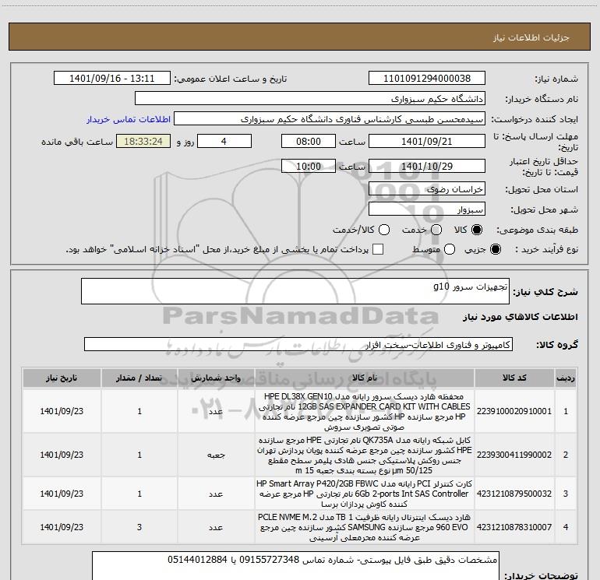Image resolution: width=600 pixels, height=580 pixels.
Task: Click the announcement date field 1401/09/16 - 13:11
Action: [111, 79]
